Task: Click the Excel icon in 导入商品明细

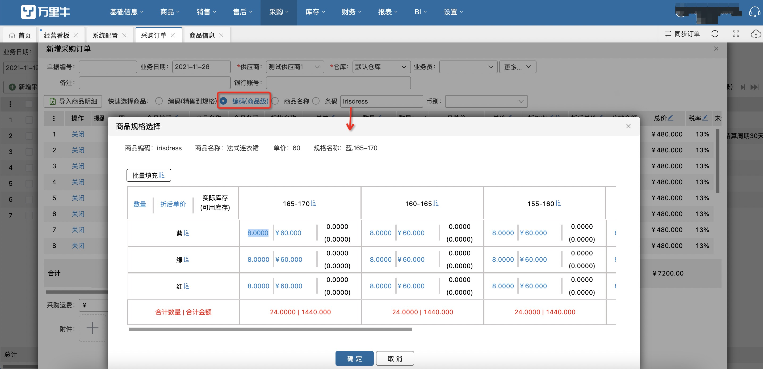Action: (52, 101)
